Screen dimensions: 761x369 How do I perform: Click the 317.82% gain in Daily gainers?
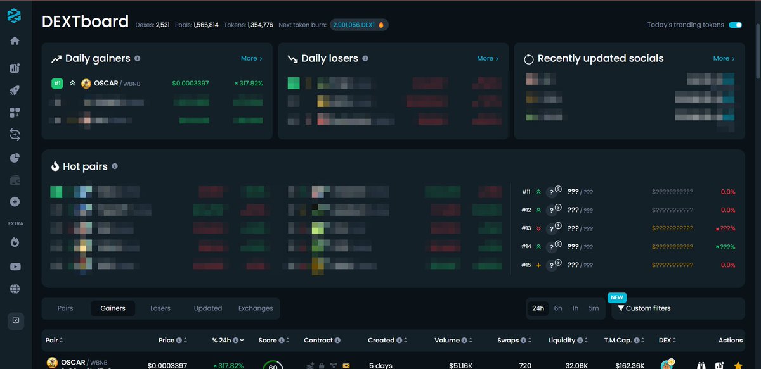pos(249,84)
